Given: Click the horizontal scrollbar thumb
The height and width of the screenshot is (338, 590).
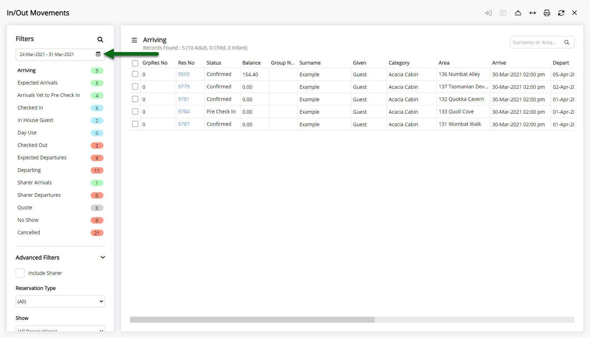Looking at the screenshot, I should (x=252, y=320).
